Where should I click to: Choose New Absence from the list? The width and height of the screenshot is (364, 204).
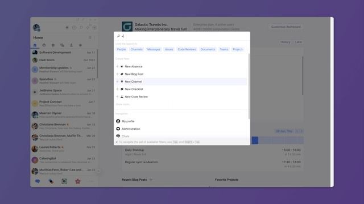click(x=181, y=67)
